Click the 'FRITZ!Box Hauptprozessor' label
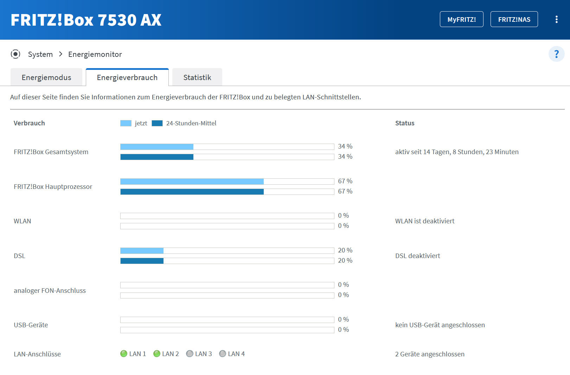The width and height of the screenshot is (570, 375). [x=53, y=186]
